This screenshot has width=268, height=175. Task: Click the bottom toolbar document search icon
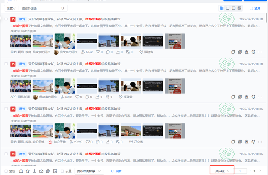(x=55, y=171)
